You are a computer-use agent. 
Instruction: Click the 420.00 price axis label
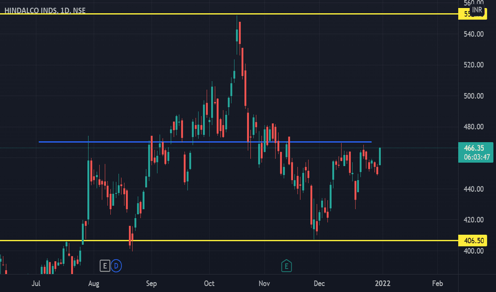(474, 220)
